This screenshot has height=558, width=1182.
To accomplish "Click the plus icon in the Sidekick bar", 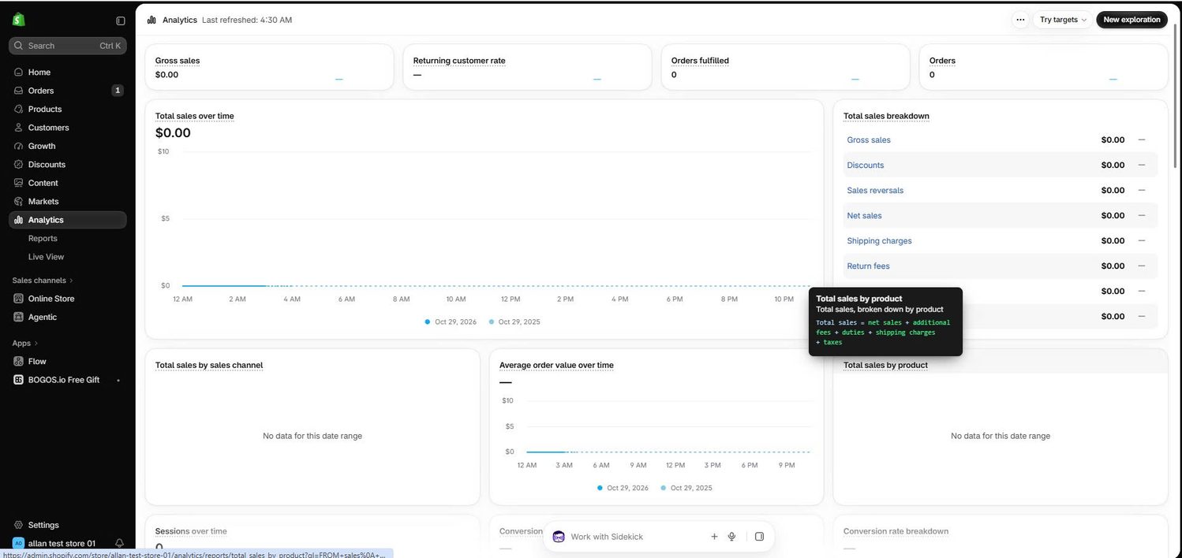I will pos(714,537).
